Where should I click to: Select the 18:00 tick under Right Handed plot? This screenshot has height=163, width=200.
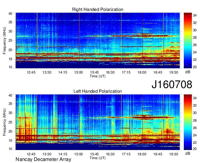click(x=142, y=72)
